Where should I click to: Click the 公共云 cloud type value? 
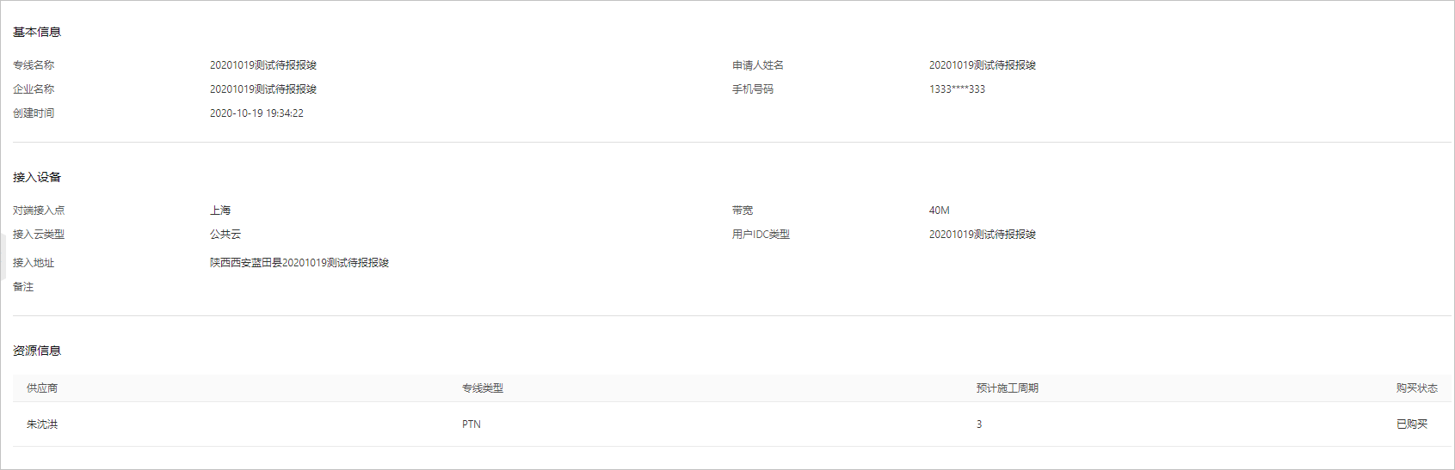point(225,235)
